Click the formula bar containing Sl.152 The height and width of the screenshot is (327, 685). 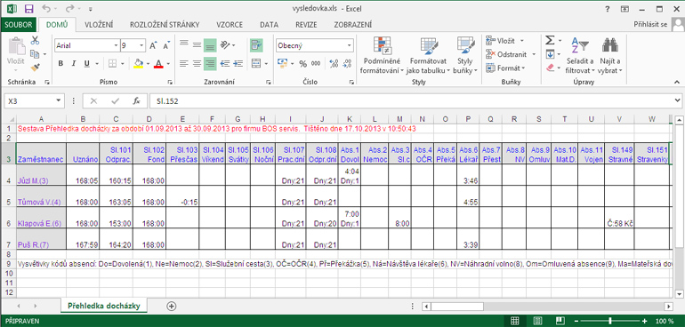click(x=410, y=100)
